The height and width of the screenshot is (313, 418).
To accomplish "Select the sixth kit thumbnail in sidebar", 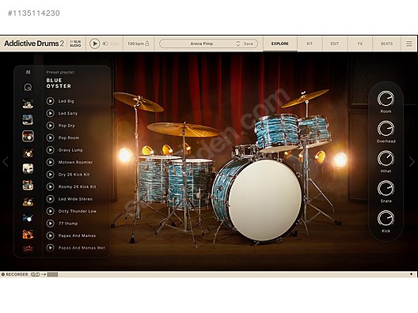I will (28, 185).
